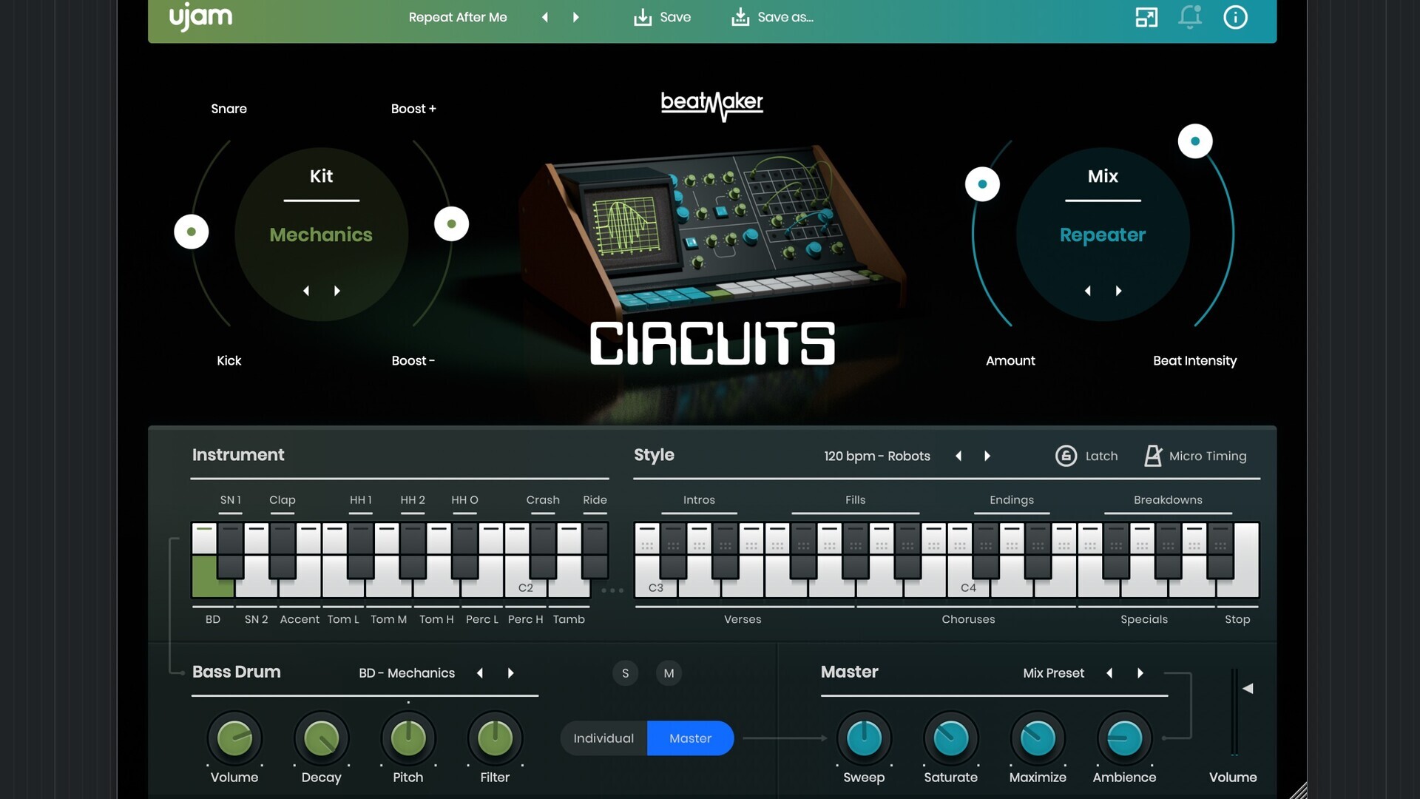Click the Boost slider handle
The width and height of the screenshot is (1420, 799).
pyautogui.click(x=451, y=223)
